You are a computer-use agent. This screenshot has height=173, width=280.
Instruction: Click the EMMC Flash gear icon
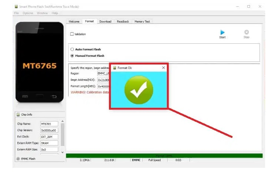click(18, 159)
